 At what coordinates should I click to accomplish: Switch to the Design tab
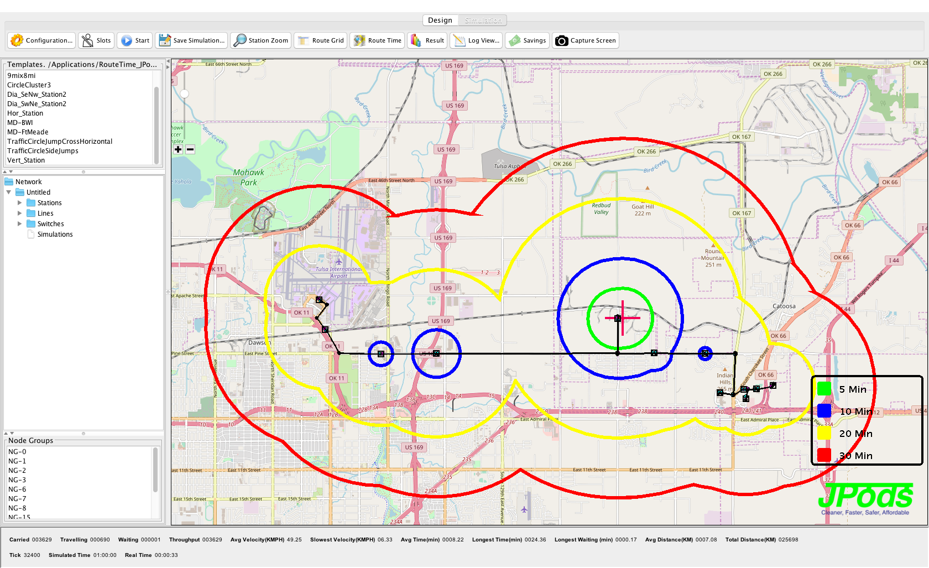[x=440, y=20]
